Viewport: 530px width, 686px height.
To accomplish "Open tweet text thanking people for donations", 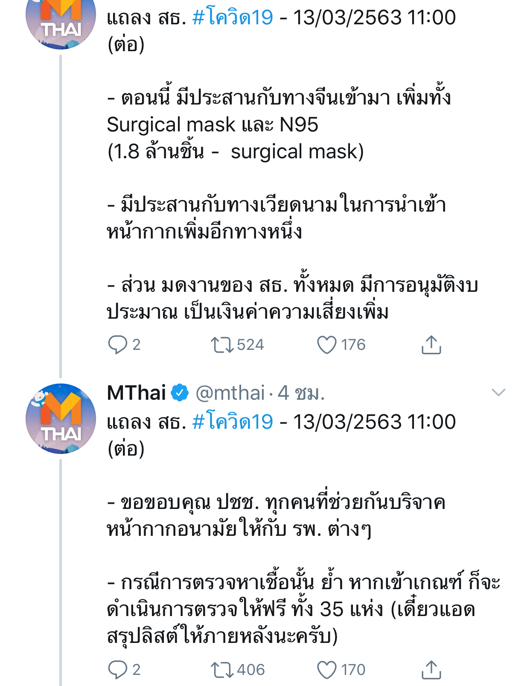I will coord(276,515).
